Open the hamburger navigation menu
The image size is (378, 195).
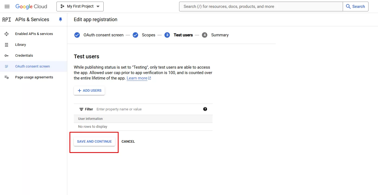(x=7, y=7)
